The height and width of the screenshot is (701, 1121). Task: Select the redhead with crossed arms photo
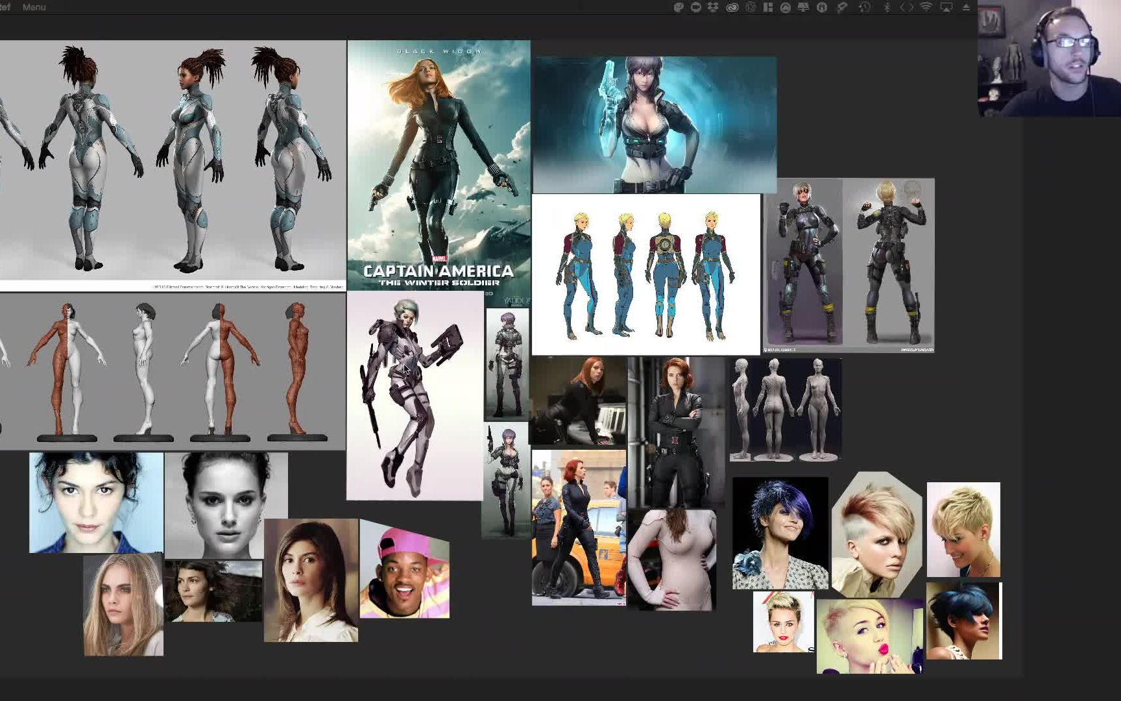[x=677, y=433]
